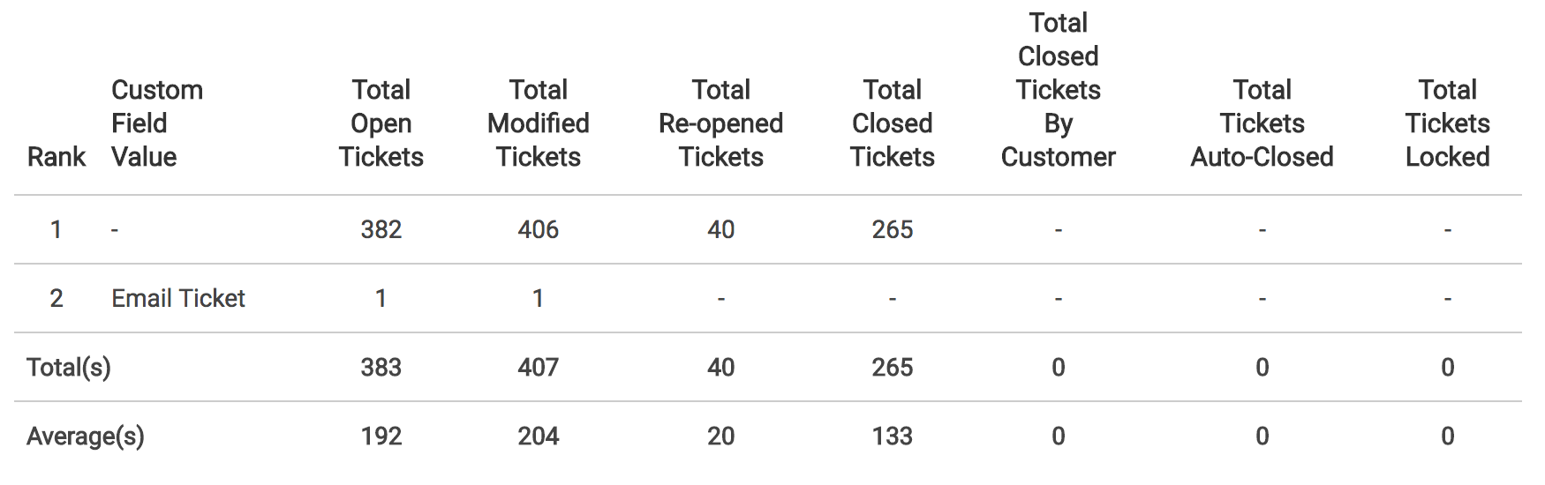Sort by Total Open Tickets header
This screenshot has width=1545, height=485.
point(381,123)
